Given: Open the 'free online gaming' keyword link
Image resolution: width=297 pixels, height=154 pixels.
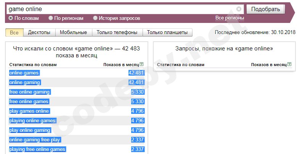Looking at the screenshot, I should 29,92.
